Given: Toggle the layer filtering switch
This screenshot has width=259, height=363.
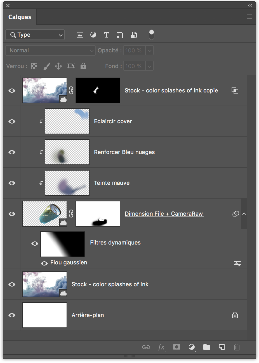Looking at the screenshot, I should [x=152, y=35].
